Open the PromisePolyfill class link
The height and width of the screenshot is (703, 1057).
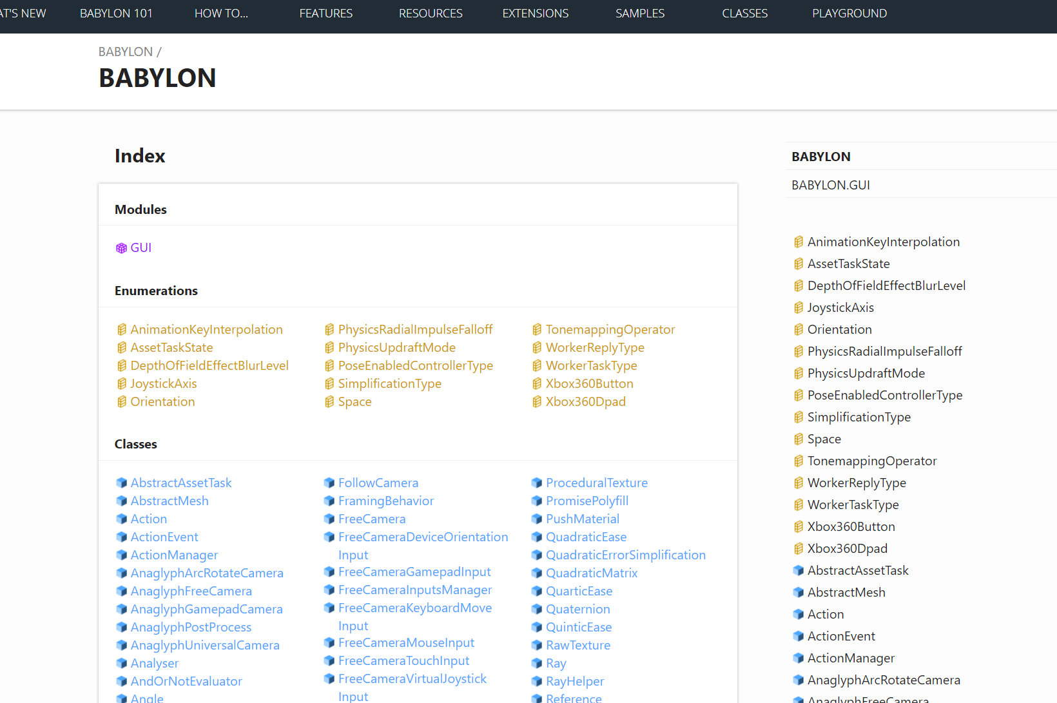click(587, 501)
